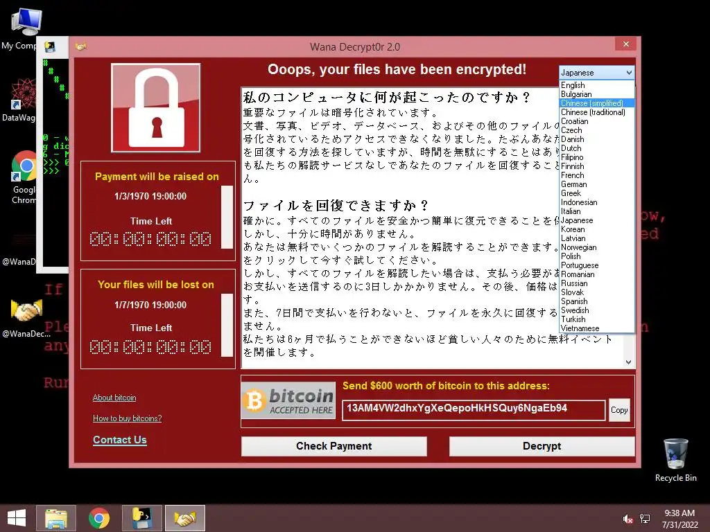Click the Windows Start button

click(17, 518)
